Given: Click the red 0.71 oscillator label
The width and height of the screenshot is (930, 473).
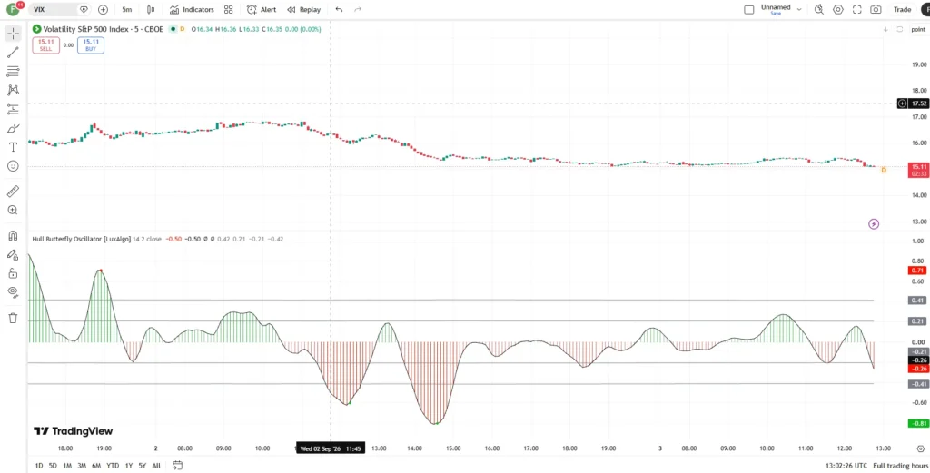Looking at the screenshot, I should [x=918, y=271].
